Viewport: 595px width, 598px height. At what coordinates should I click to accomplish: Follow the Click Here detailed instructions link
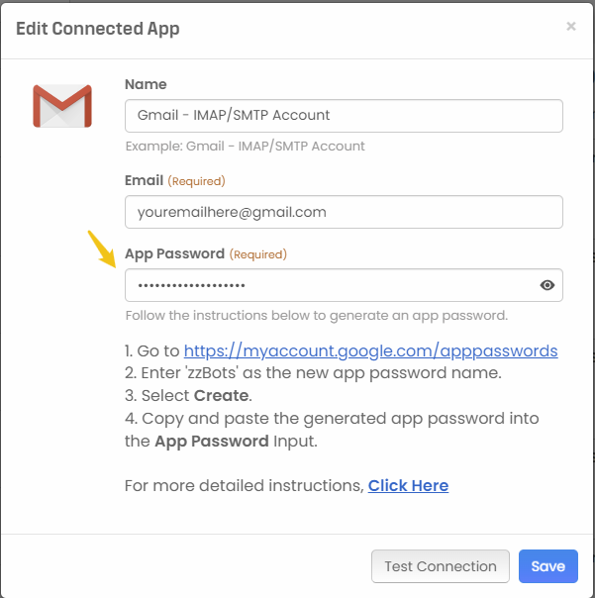408,485
